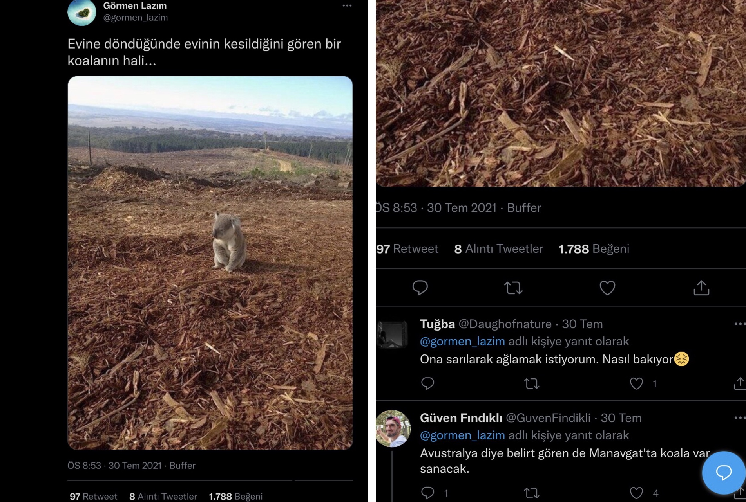Open more options on Güven Fındıklı's reply
This screenshot has width=746, height=502.
[739, 418]
